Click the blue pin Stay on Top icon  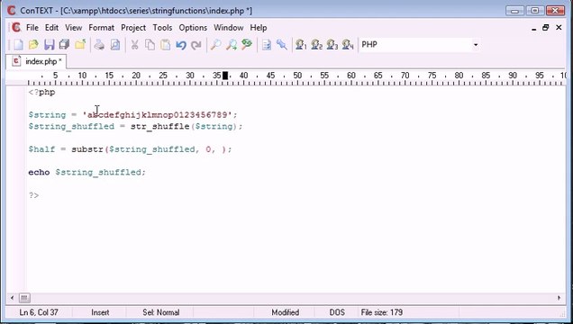tap(282, 45)
